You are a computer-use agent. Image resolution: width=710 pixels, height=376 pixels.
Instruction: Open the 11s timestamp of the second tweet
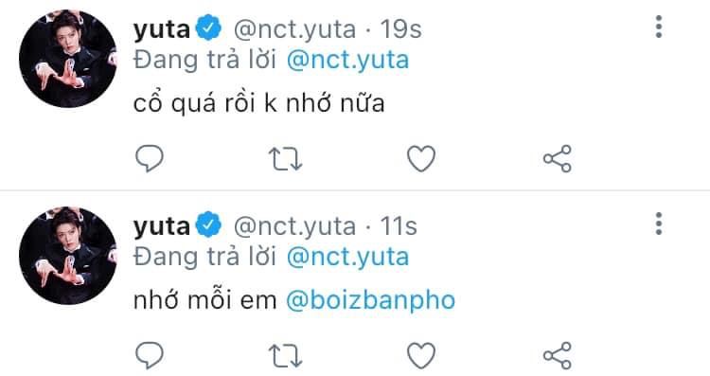coord(399,226)
